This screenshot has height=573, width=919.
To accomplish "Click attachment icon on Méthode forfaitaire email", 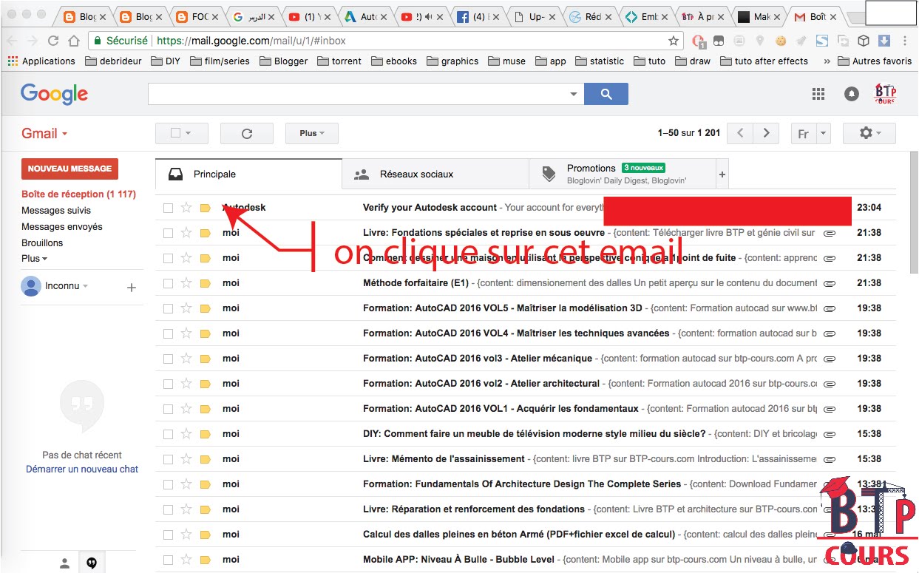I will [830, 283].
